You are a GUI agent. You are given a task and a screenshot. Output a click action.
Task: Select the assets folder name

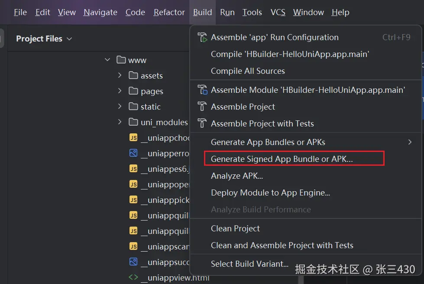[x=152, y=76]
